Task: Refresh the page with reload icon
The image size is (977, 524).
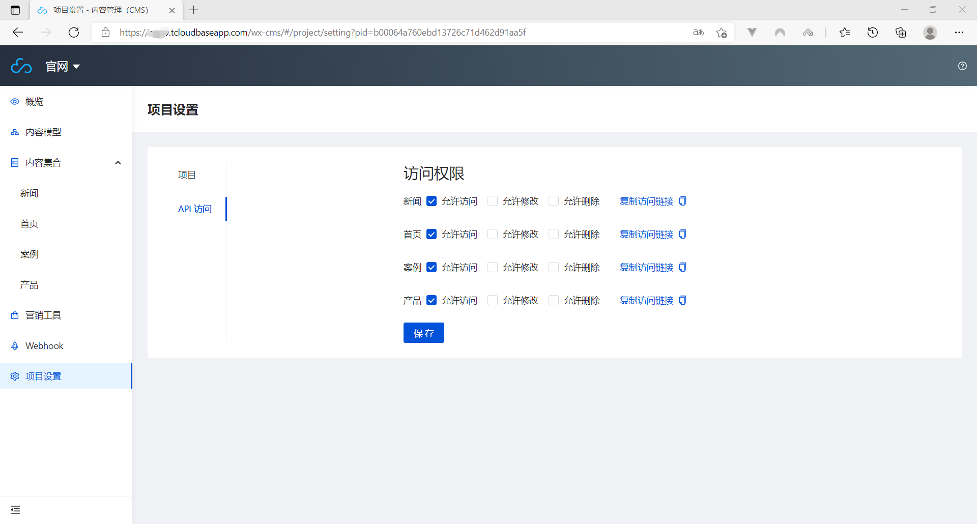Action: pyautogui.click(x=74, y=33)
